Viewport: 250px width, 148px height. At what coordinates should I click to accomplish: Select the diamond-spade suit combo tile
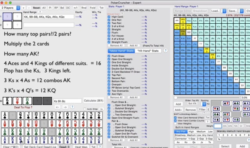coord(216,120)
